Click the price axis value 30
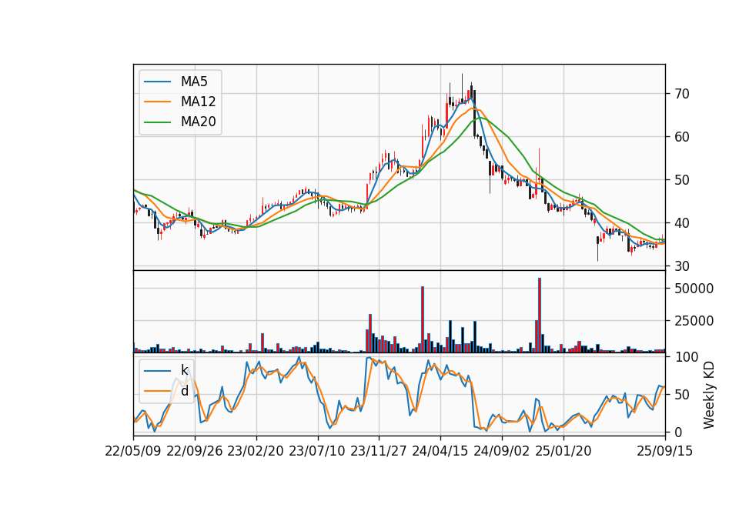The width and height of the screenshot is (739, 531). 682,266
